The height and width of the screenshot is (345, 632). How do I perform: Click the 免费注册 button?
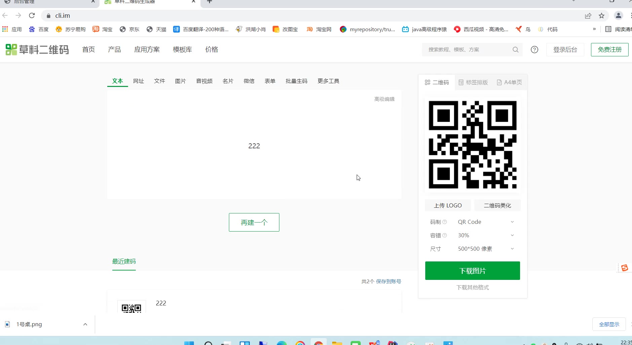[x=610, y=50]
